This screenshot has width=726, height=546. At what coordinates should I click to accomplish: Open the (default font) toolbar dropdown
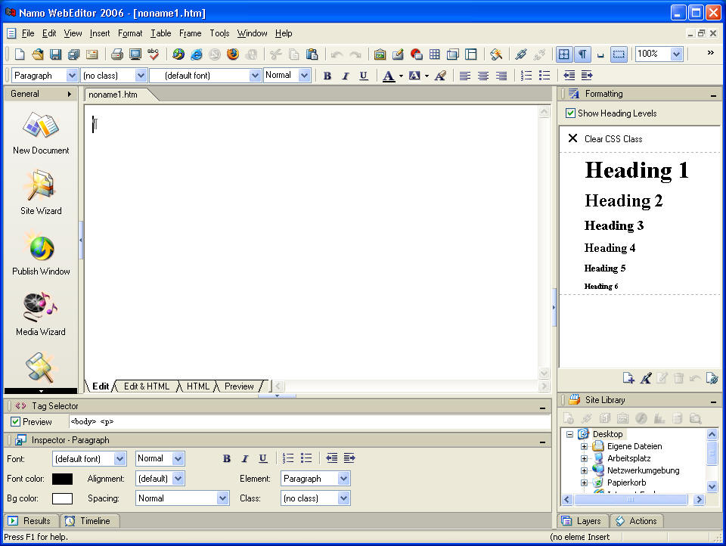[x=255, y=76]
